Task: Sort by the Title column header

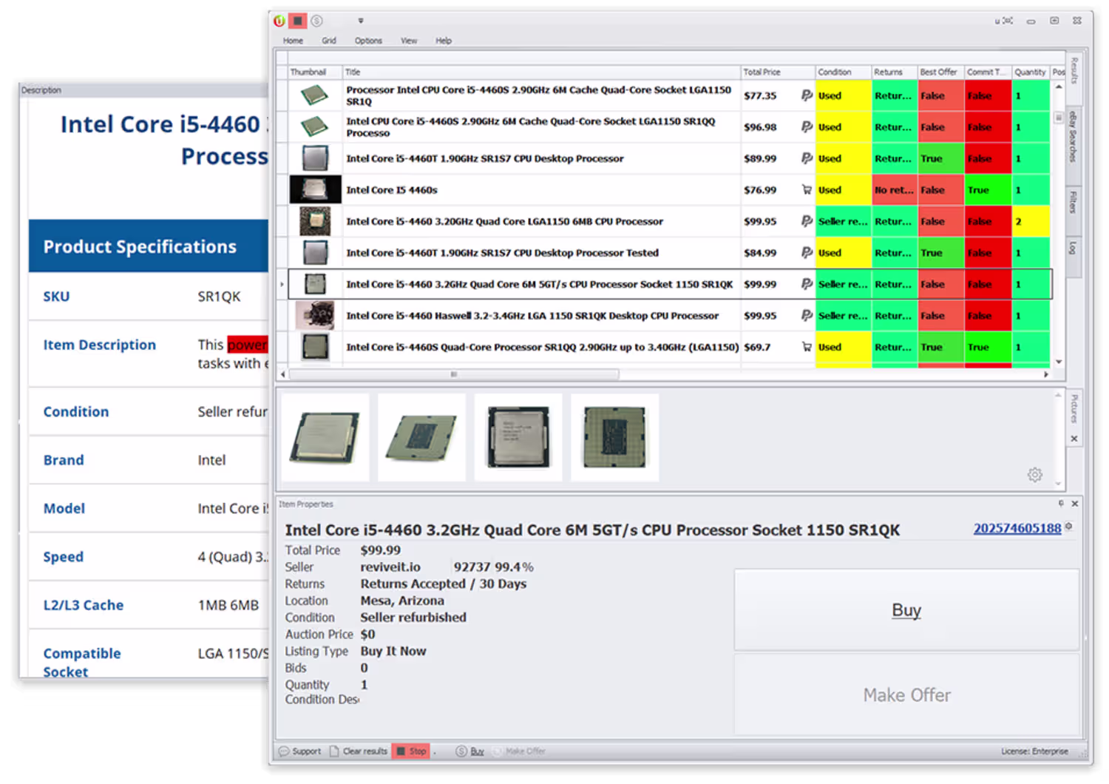Action: 542,72
